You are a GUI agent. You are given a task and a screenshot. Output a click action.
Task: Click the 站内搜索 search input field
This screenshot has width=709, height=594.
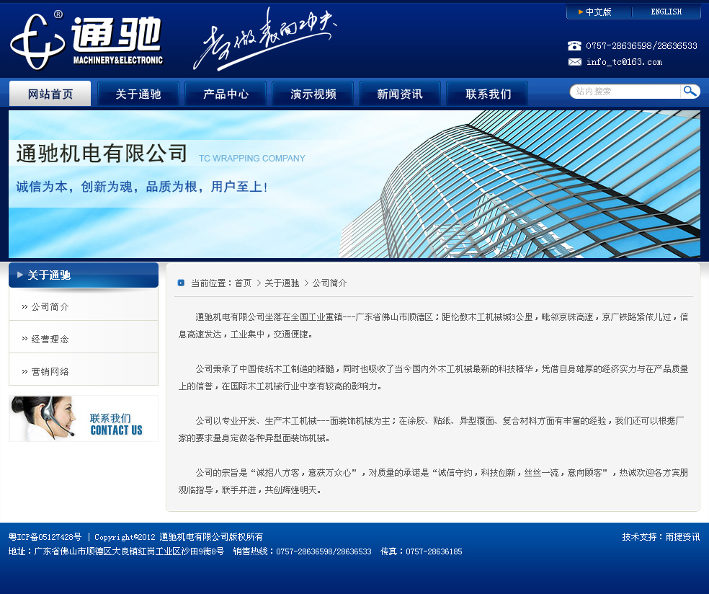[x=625, y=92]
